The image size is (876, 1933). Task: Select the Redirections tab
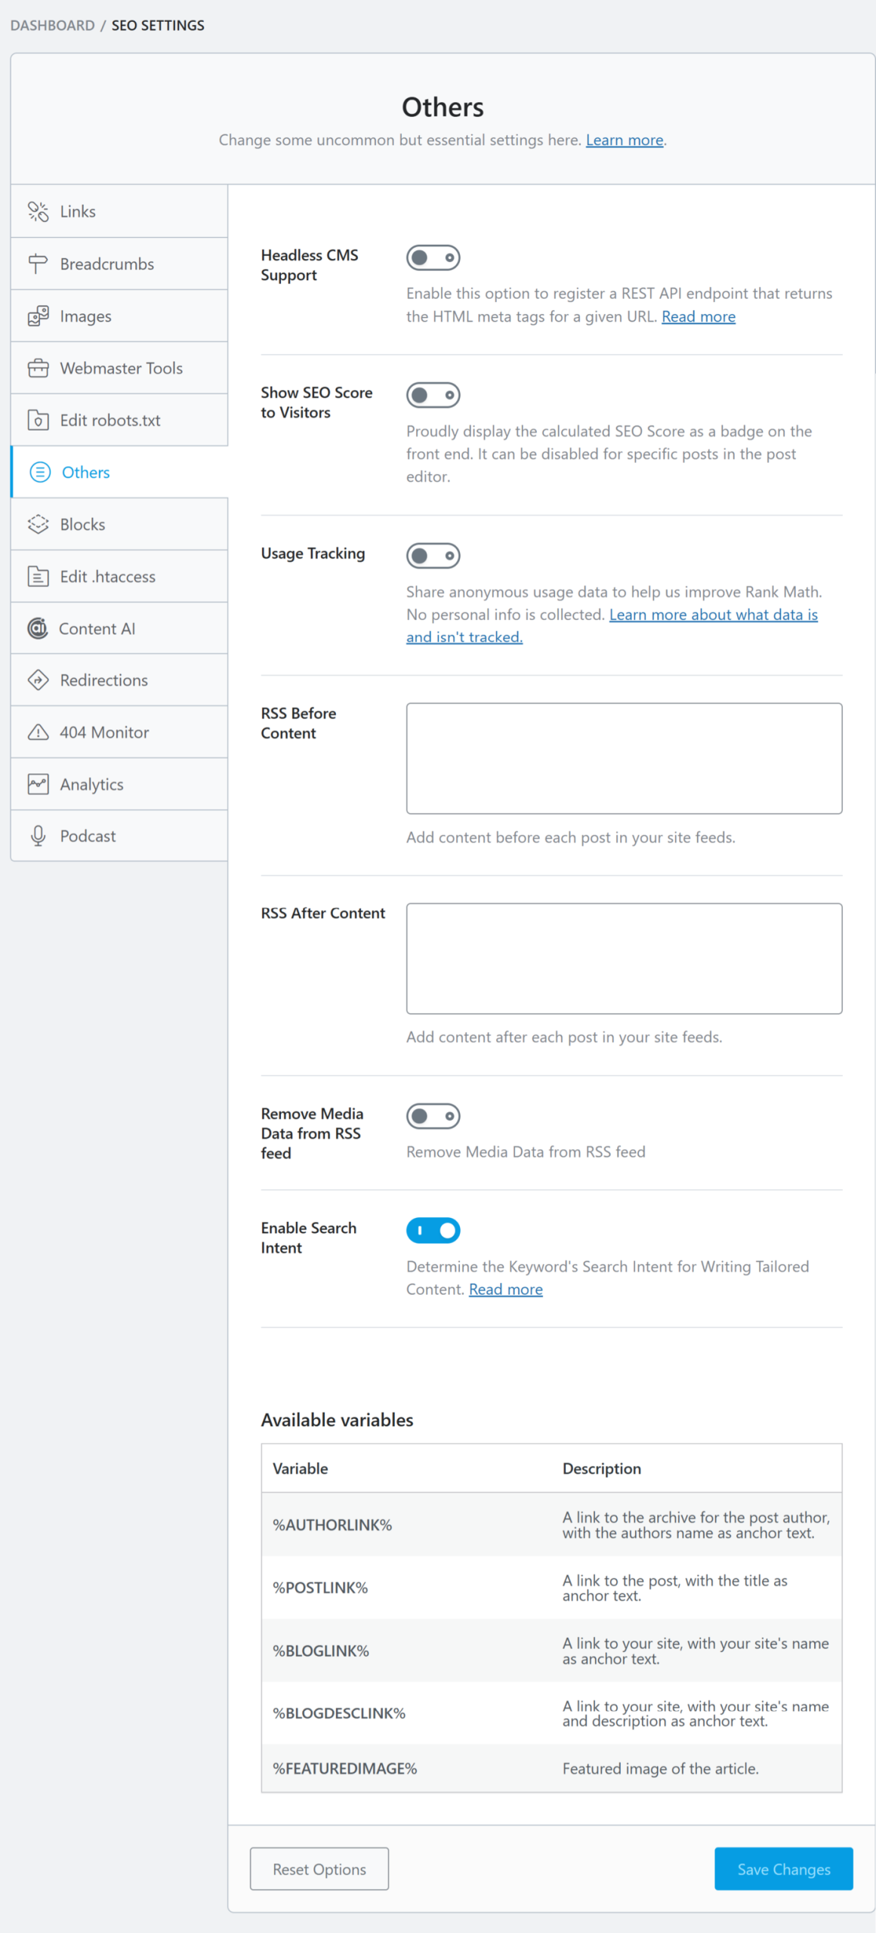pyautogui.click(x=119, y=680)
